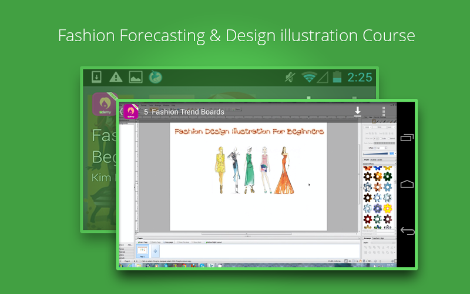Screen dimensions: 470x294
Task: Tap the warning triangle status icon
Action: (x=116, y=77)
